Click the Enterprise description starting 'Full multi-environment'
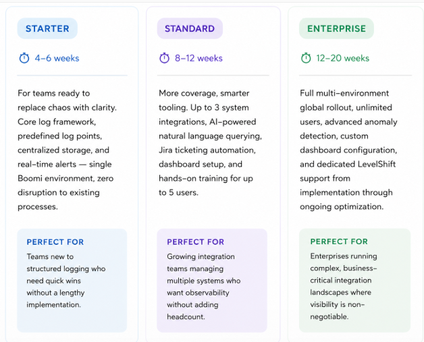424x342 pixels. 348,150
